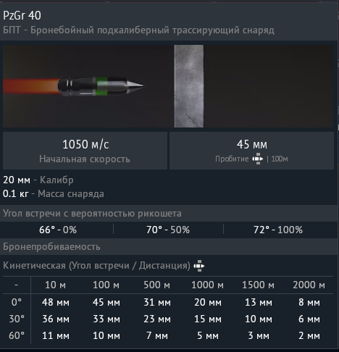Select the 2000 м column header
The height and width of the screenshot is (352, 339).
(309, 285)
